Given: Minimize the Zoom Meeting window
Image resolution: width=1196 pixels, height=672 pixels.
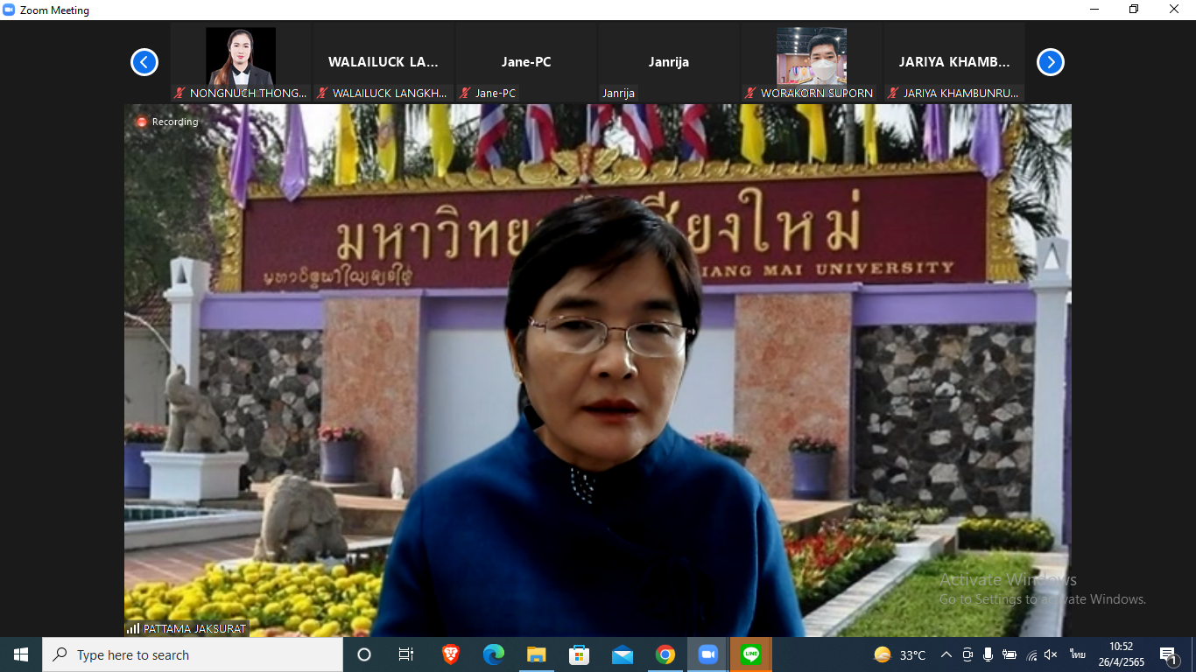Looking at the screenshot, I should point(1094,10).
